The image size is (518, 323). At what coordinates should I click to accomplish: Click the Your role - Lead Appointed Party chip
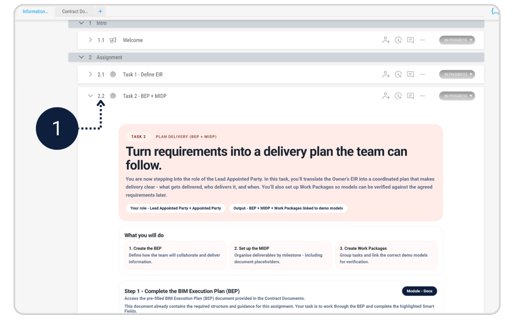pos(176,208)
